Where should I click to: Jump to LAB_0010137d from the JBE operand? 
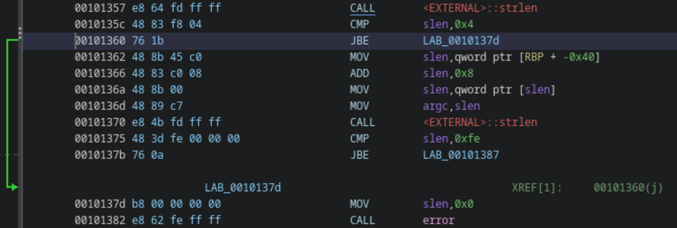(461, 41)
